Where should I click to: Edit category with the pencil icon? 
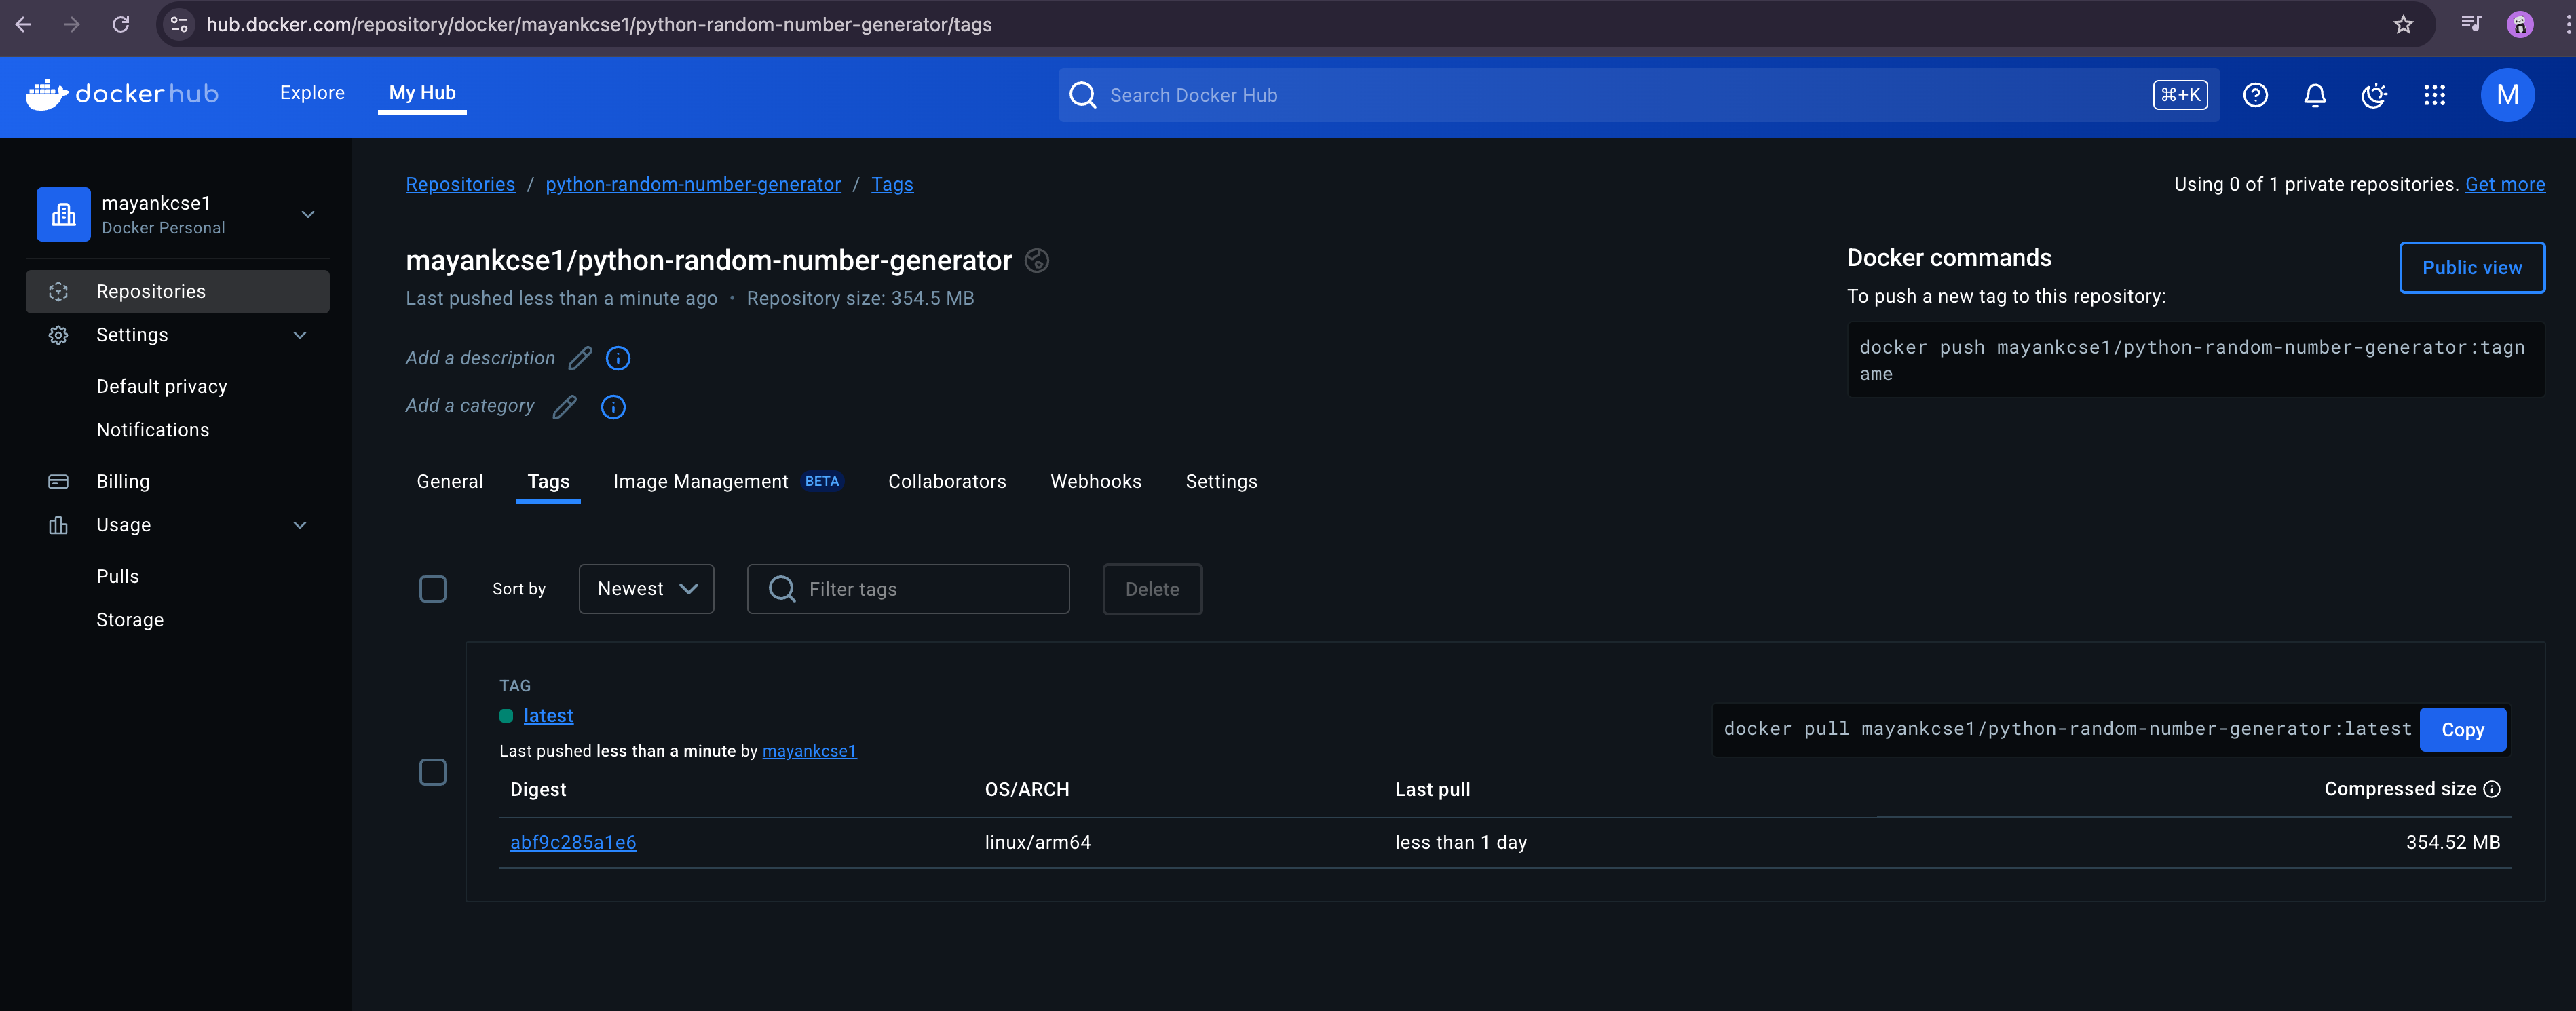565,406
